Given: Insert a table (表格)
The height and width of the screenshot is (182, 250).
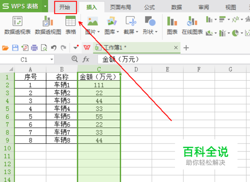Looking at the screenshot, I should [70, 26].
